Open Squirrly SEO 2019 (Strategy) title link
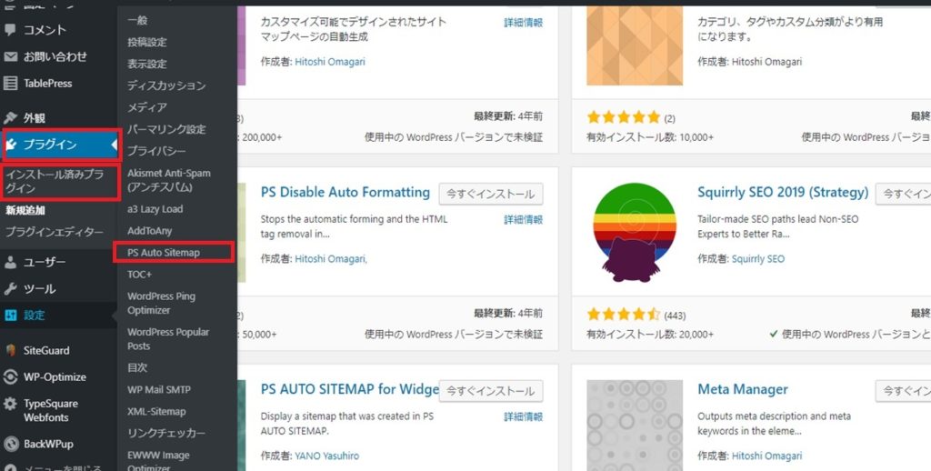This screenshot has width=931, height=471. 783,193
